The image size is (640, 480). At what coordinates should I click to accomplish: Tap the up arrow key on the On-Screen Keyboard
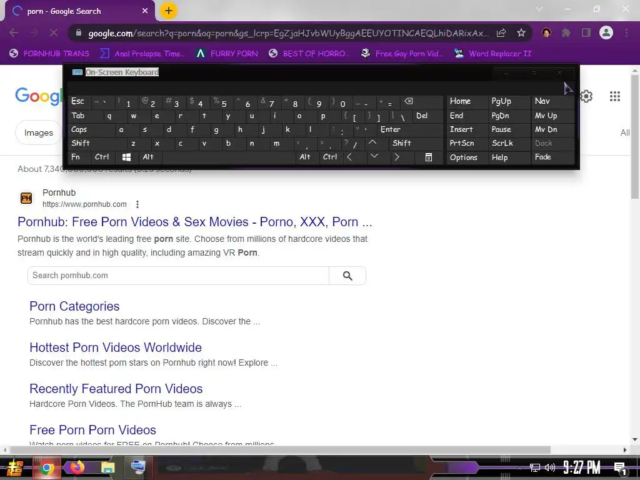point(372,143)
